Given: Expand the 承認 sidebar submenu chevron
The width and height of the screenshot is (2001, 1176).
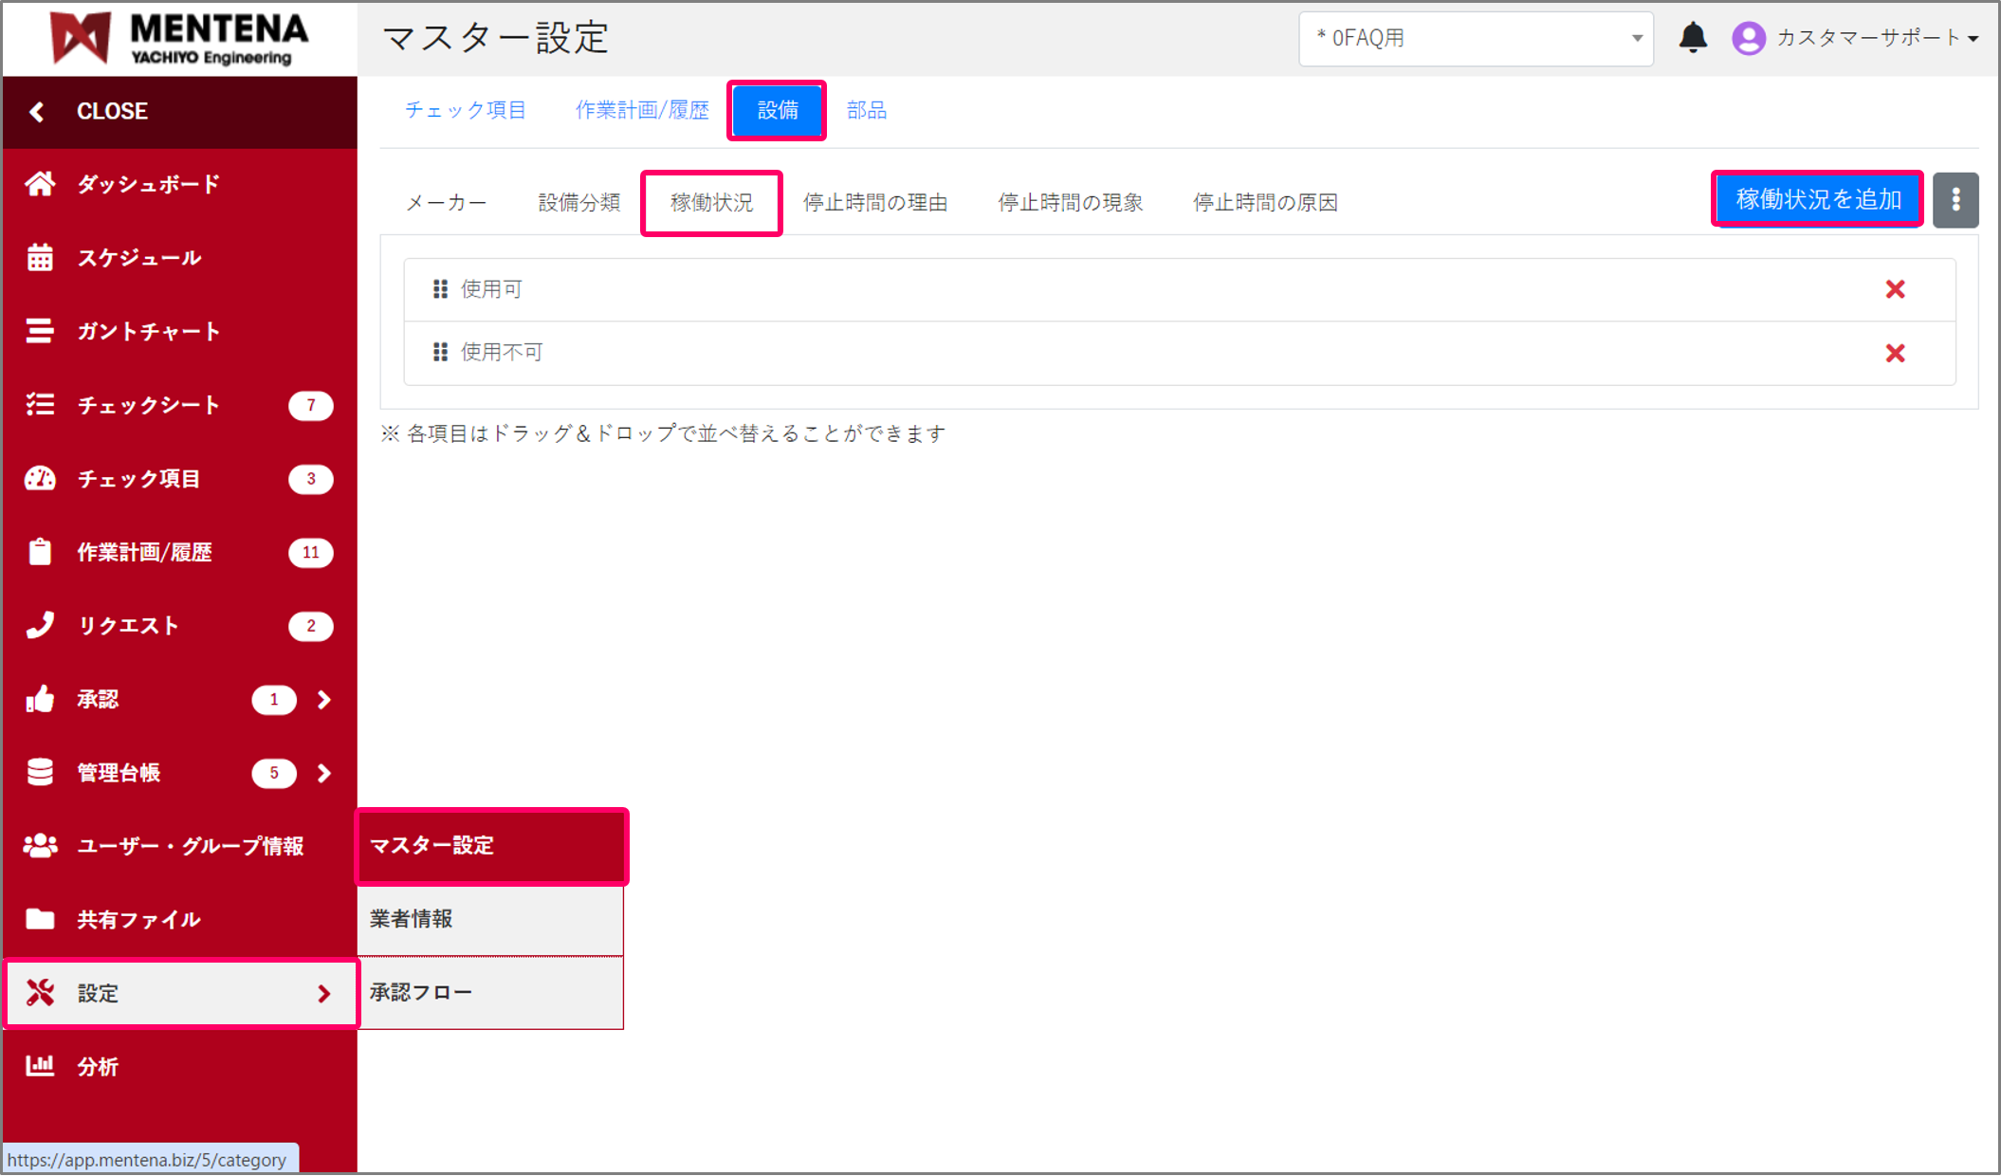Looking at the screenshot, I should [323, 699].
